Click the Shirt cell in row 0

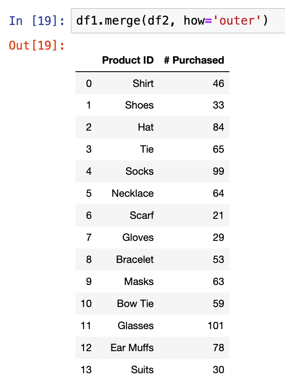pos(143,83)
